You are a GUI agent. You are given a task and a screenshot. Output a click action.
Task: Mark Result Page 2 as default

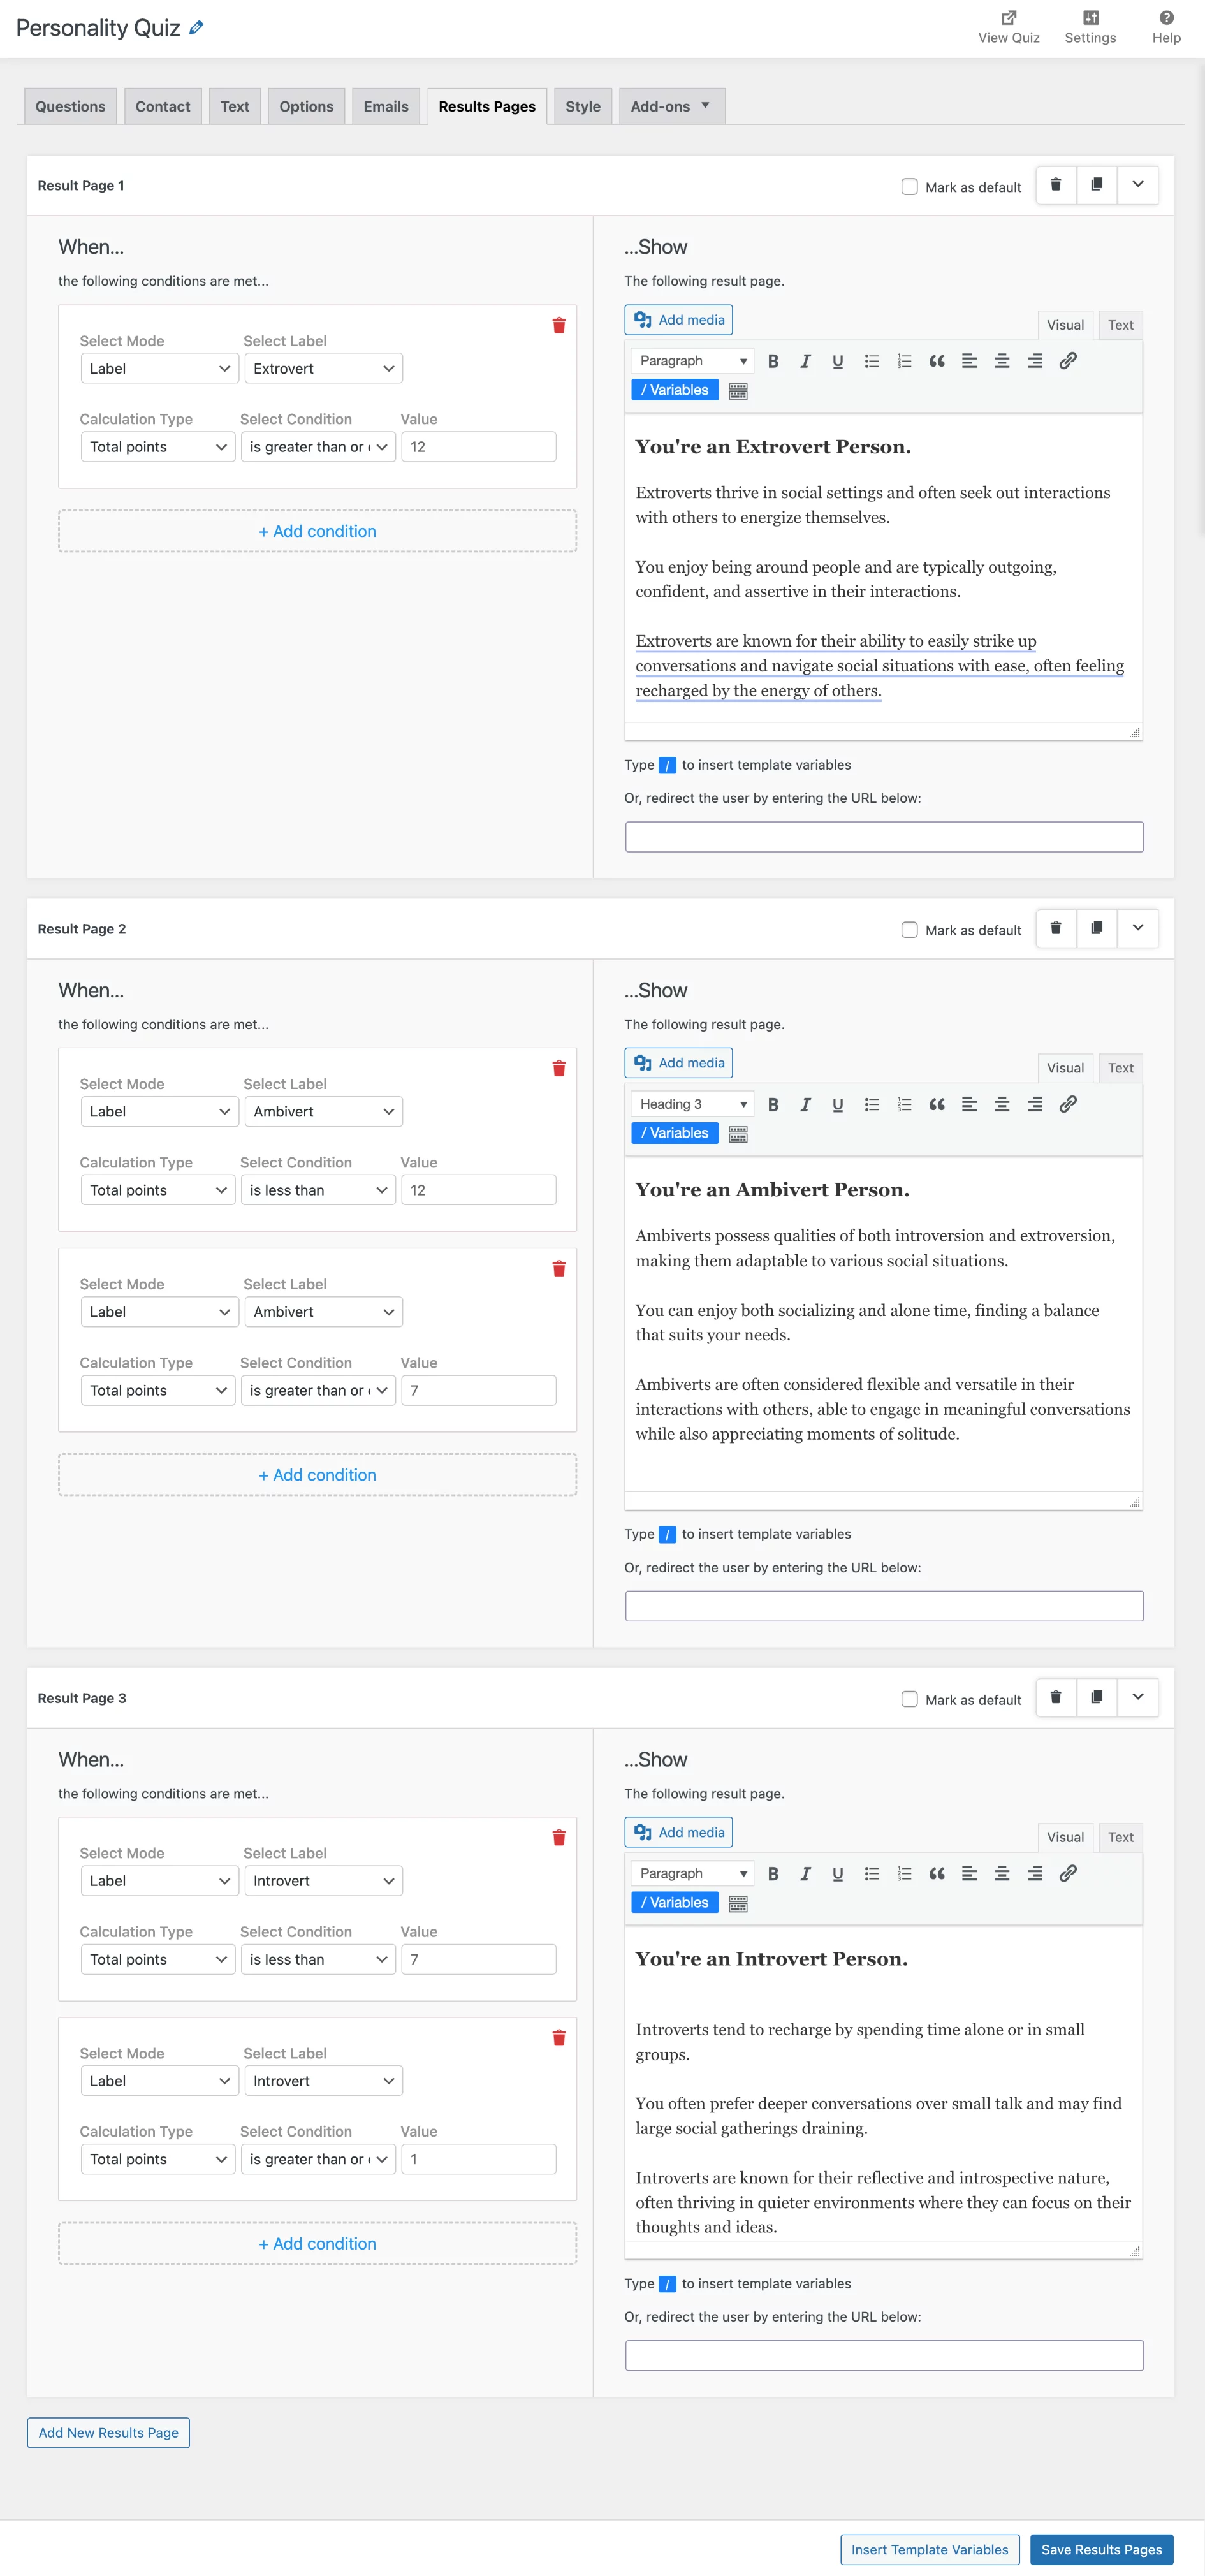coord(909,930)
